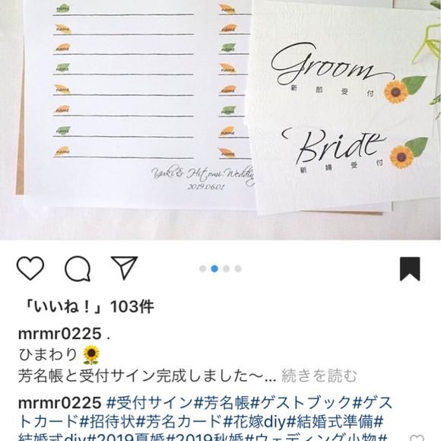441x441 pixels.
Task: Go to fourth carousel image dot
Action: [x=238, y=268]
